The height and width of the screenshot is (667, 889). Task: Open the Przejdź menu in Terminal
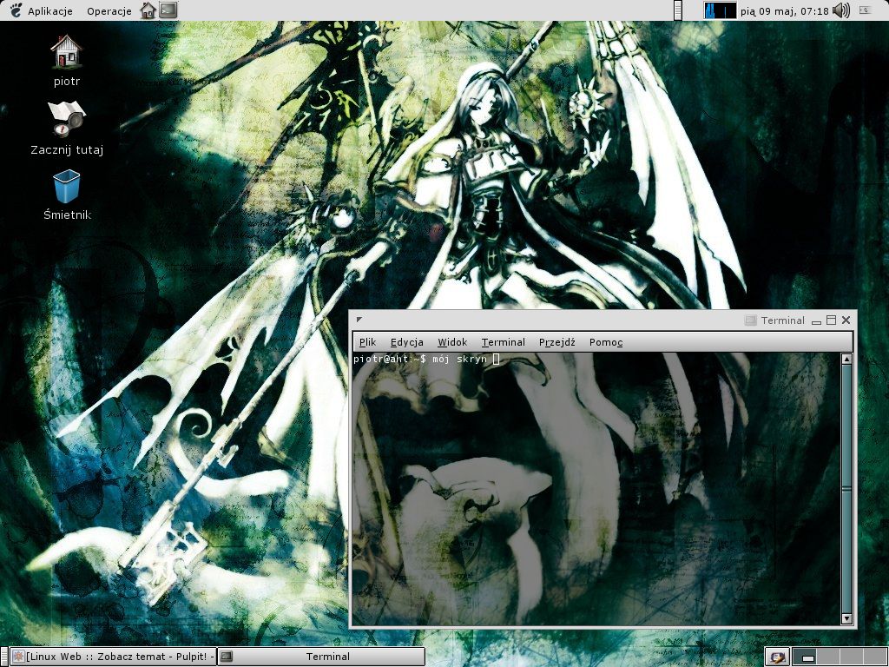click(556, 342)
